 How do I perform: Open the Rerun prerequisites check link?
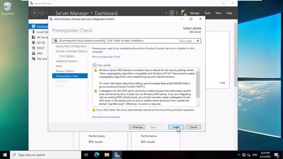tap(106, 57)
